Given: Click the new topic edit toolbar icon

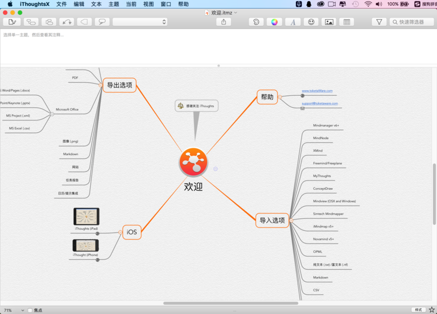Looking at the screenshot, I should coord(12,22).
